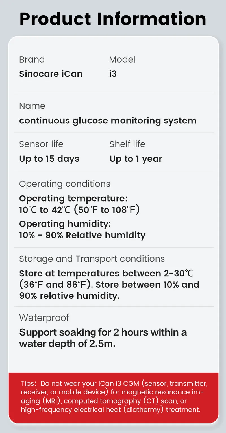Click the Model label
Image resolution: width=226 pixels, height=433 pixels.
(122, 59)
